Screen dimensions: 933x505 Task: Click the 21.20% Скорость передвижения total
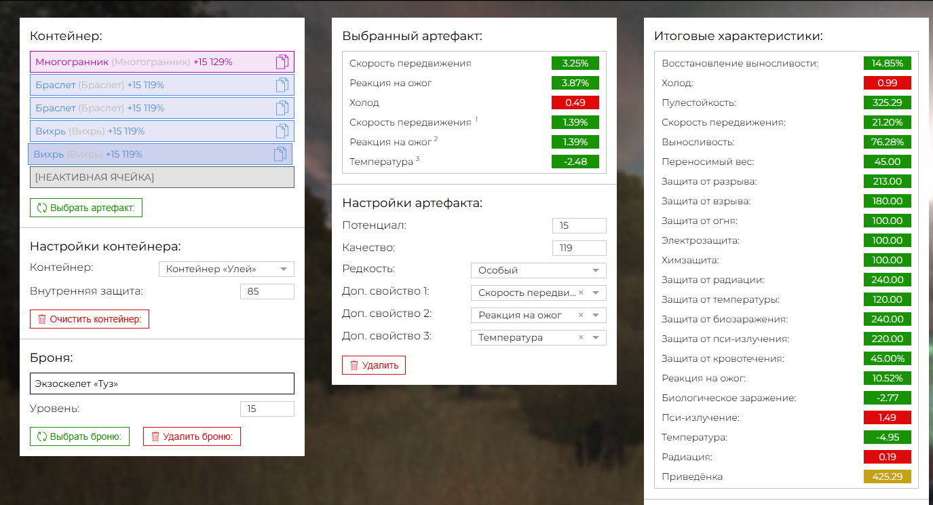[888, 122]
